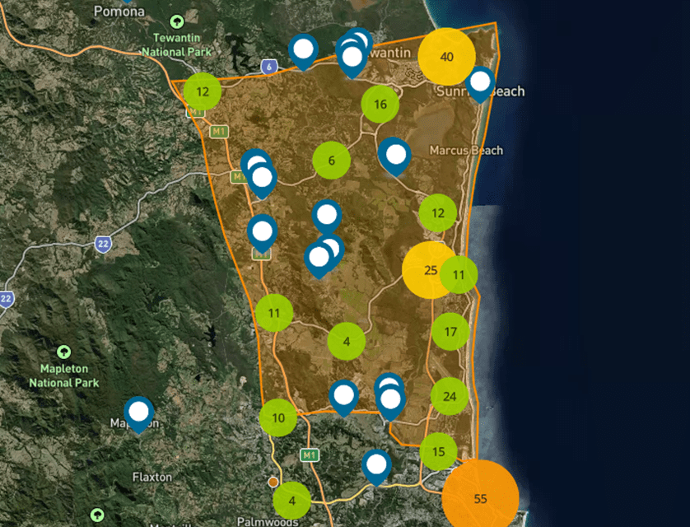Image resolution: width=690 pixels, height=527 pixels.
Task: Click the green 4 cluster above Palmwoods
Action: point(291,500)
